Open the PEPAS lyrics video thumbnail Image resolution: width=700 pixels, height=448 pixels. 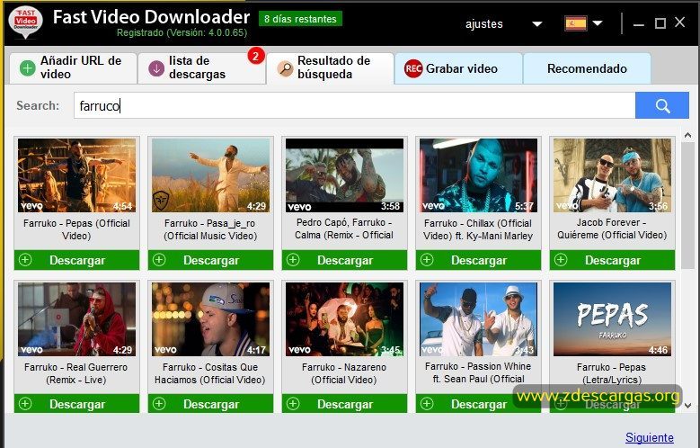point(613,319)
